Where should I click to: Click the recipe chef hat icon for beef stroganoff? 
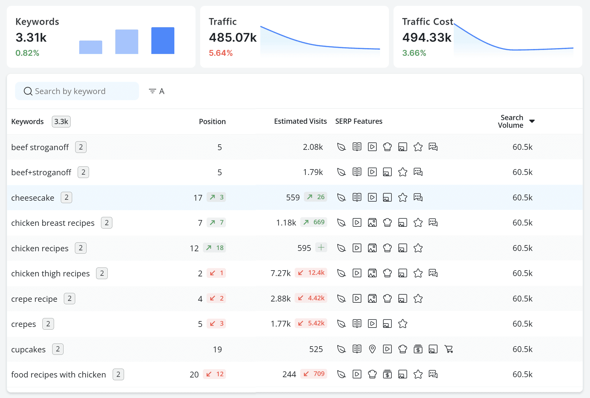click(387, 147)
